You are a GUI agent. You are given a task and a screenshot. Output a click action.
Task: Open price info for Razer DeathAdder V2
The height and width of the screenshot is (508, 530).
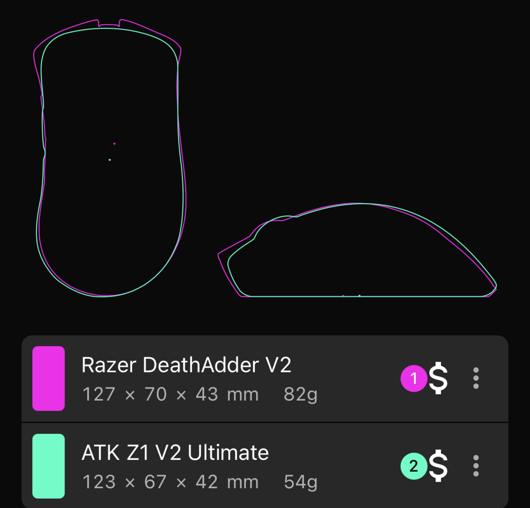[x=438, y=378]
